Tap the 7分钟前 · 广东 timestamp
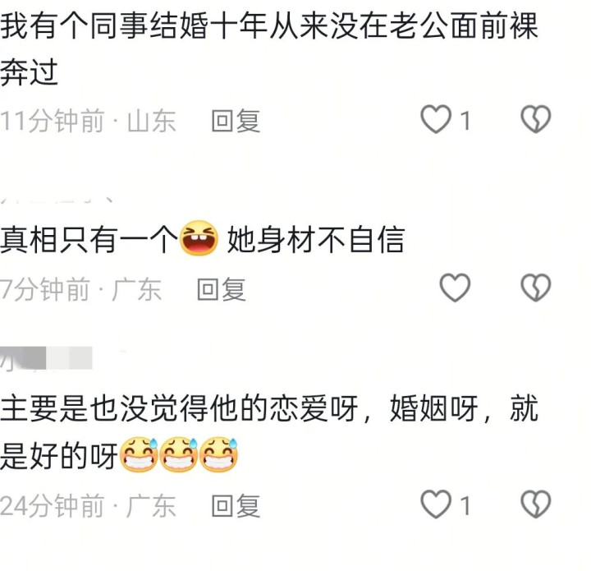Image resolution: width=591 pixels, height=571 pixels. [x=80, y=289]
